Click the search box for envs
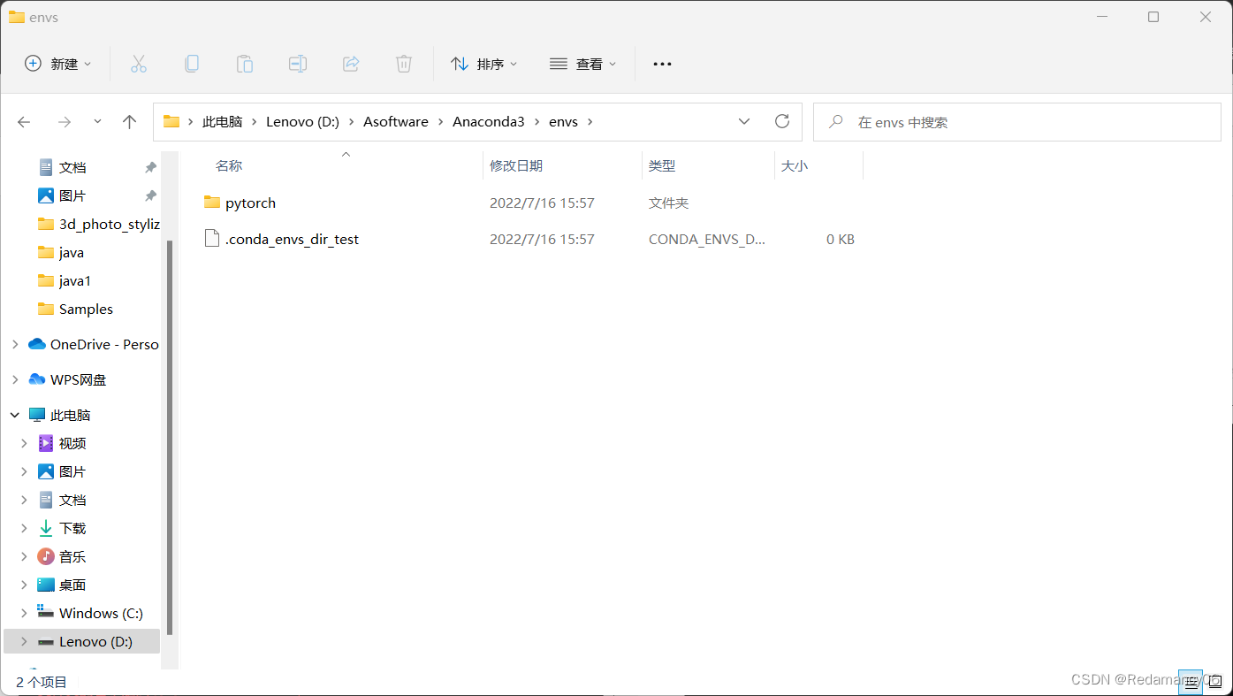Image resolution: width=1233 pixels, height=696 pixels. tap(1017, 122)
